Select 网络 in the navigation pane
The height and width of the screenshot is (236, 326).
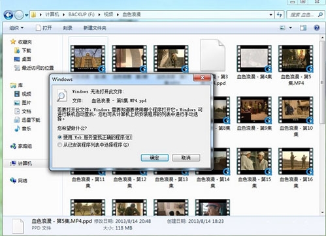point(19,181)
